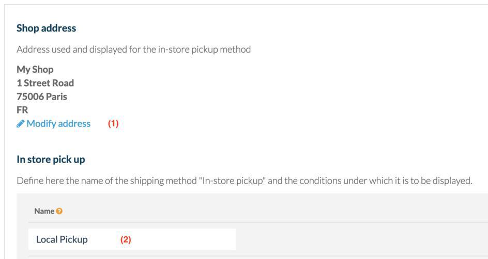Click the 75006 Paris address line

point(42,96)
